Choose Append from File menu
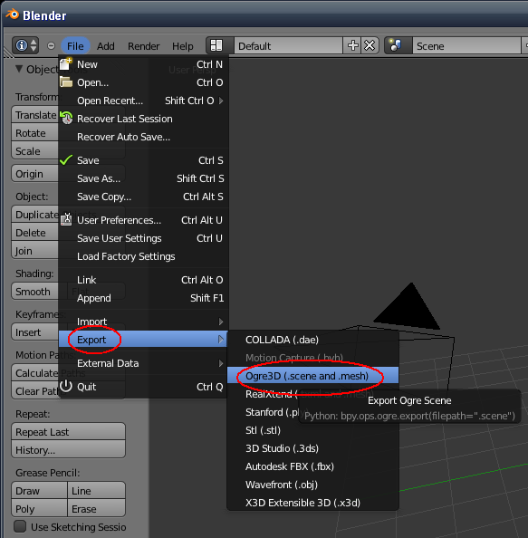This screenshot has width=528, height=538. coord(143,298)
